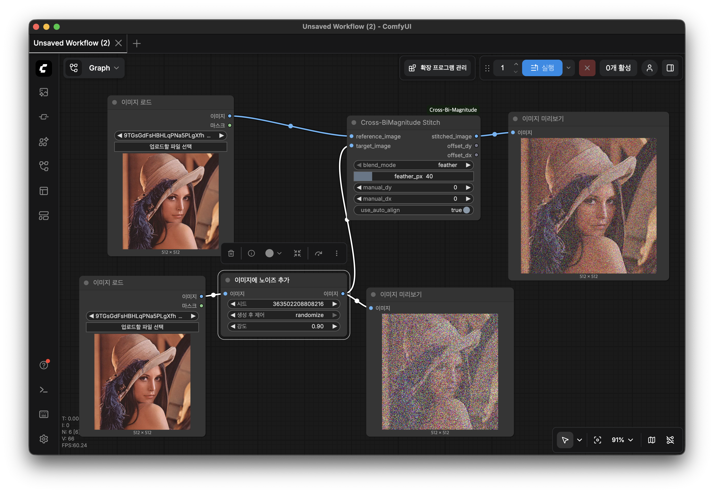Click the fit view icon
The width and height of the screenshot is (714, 493).
point(597,440)
